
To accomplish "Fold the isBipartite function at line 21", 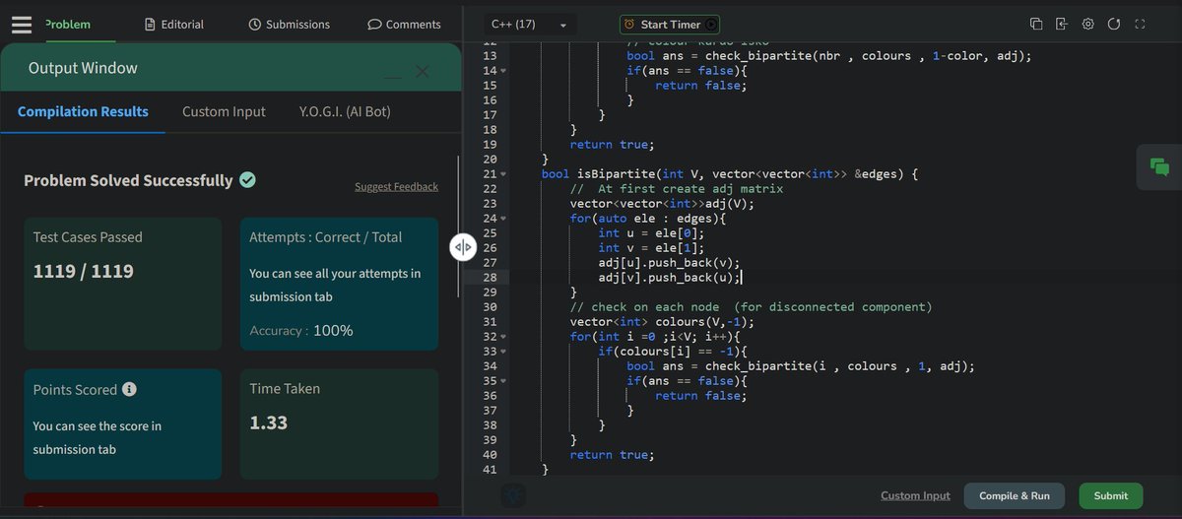I will pos(504,174).
